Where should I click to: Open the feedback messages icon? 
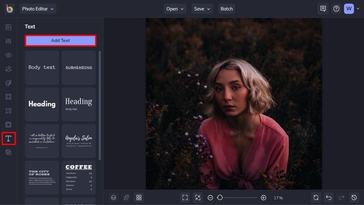(323, 9)
